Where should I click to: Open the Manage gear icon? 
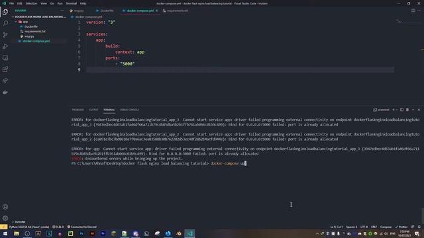[5, 218]
